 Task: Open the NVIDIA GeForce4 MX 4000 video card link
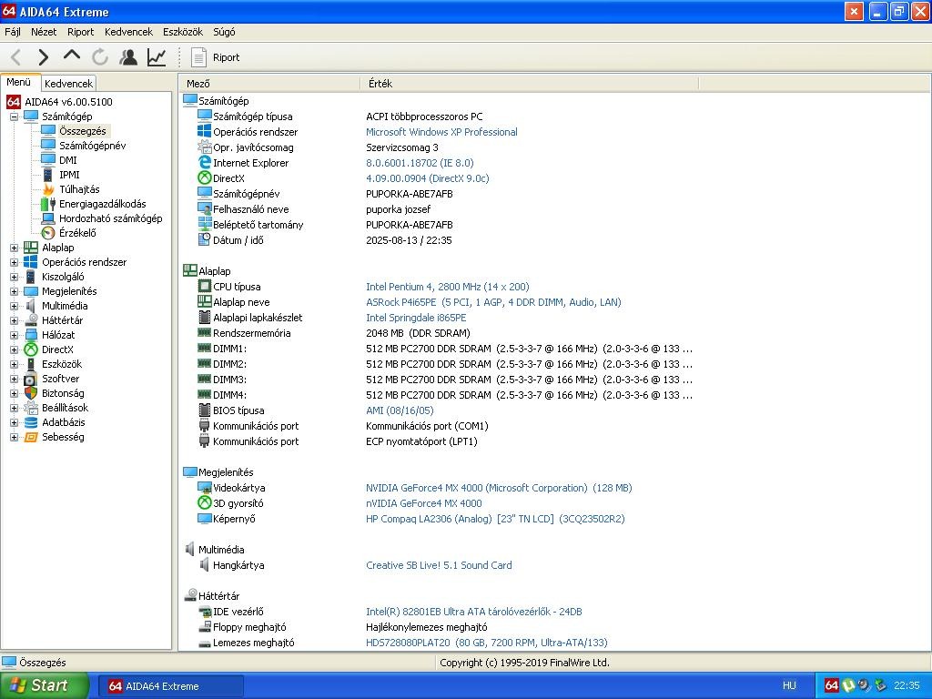click(x=499, y=488)
